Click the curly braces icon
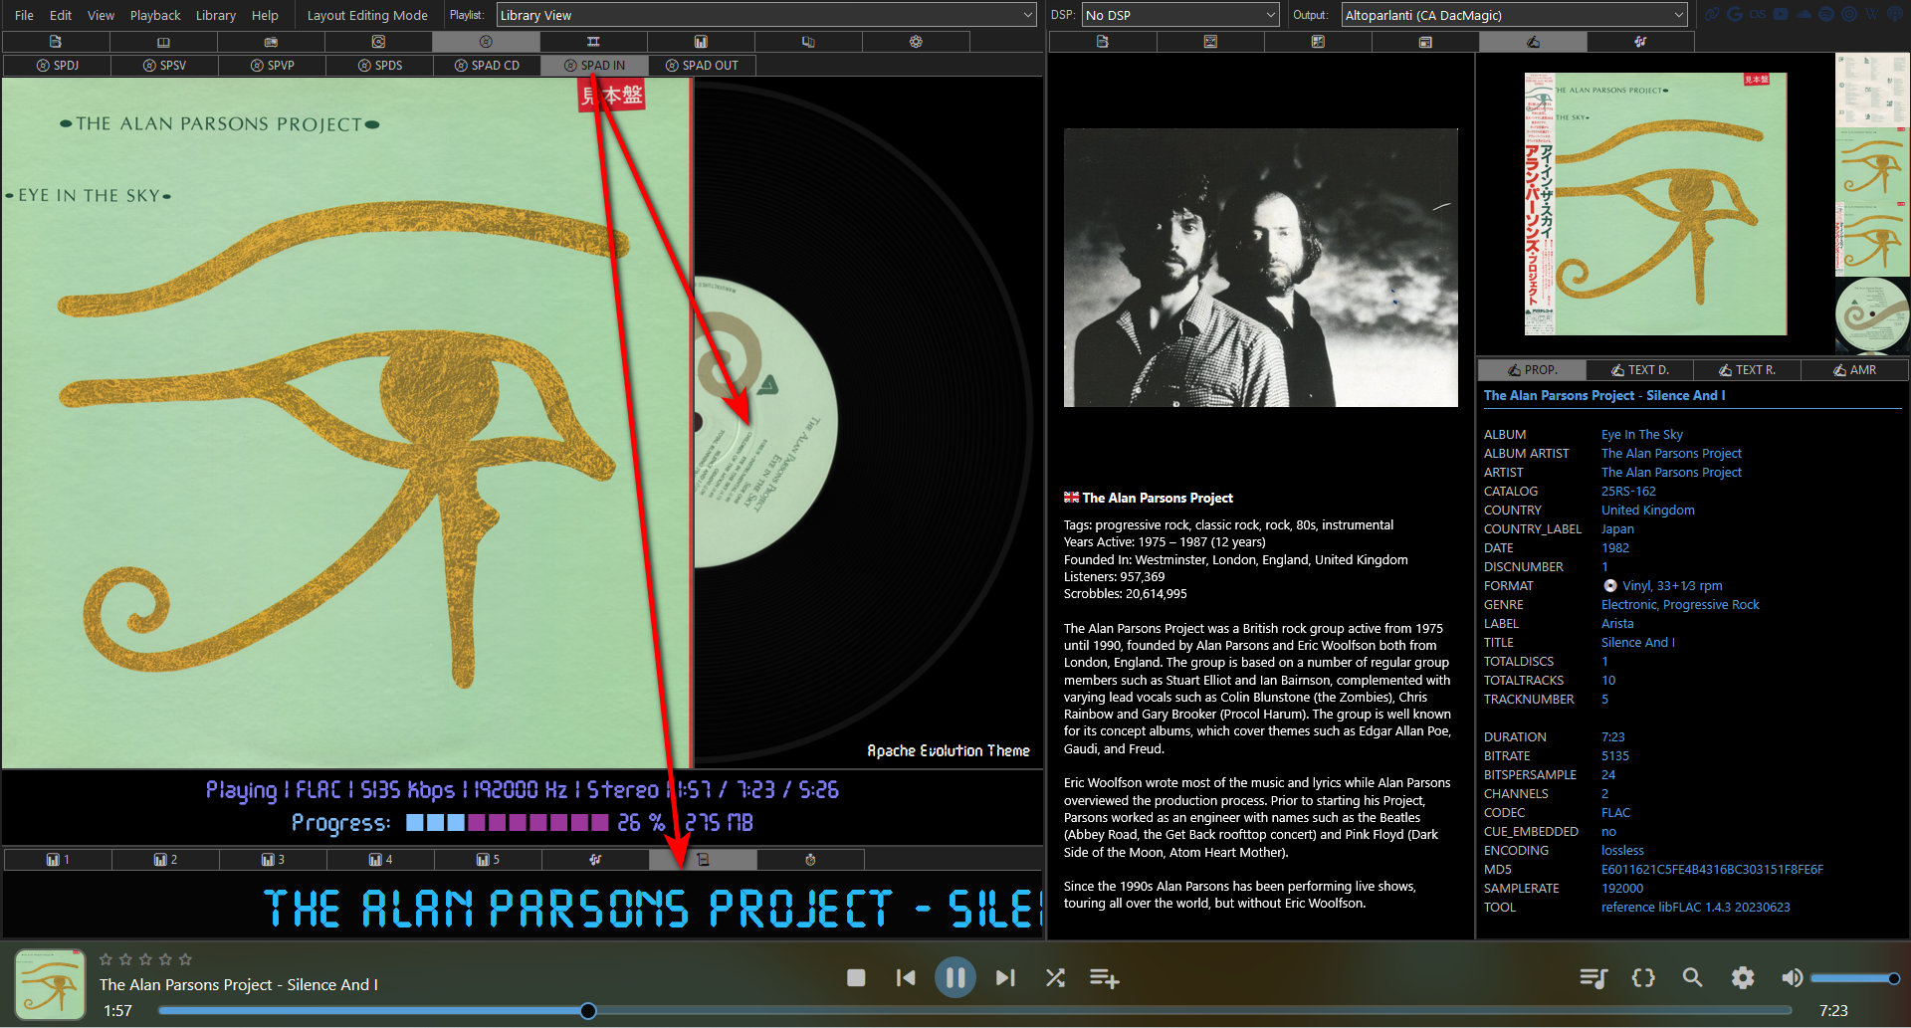 click(x=1643, y=978)
